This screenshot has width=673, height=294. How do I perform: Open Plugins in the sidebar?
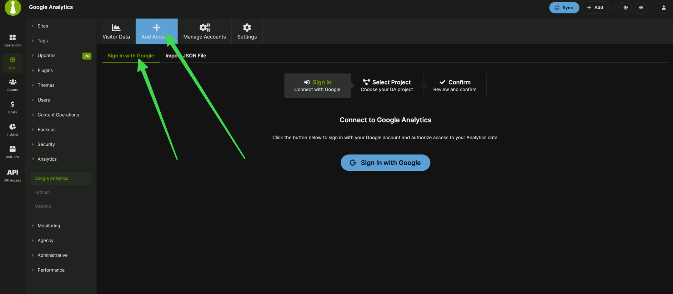(x=45, y=71)
